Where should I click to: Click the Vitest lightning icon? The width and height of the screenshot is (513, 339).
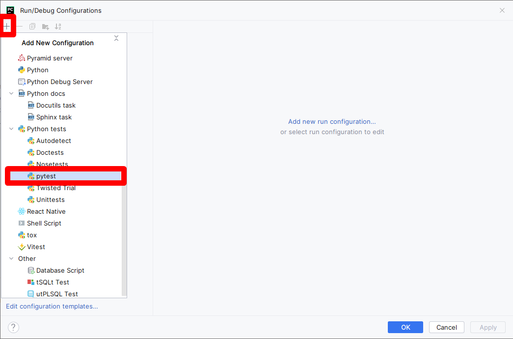(x=22, y=247)
